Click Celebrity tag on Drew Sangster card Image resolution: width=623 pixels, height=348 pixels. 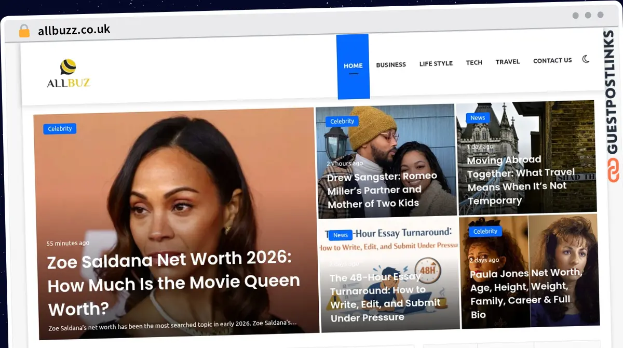coord(342,122)
